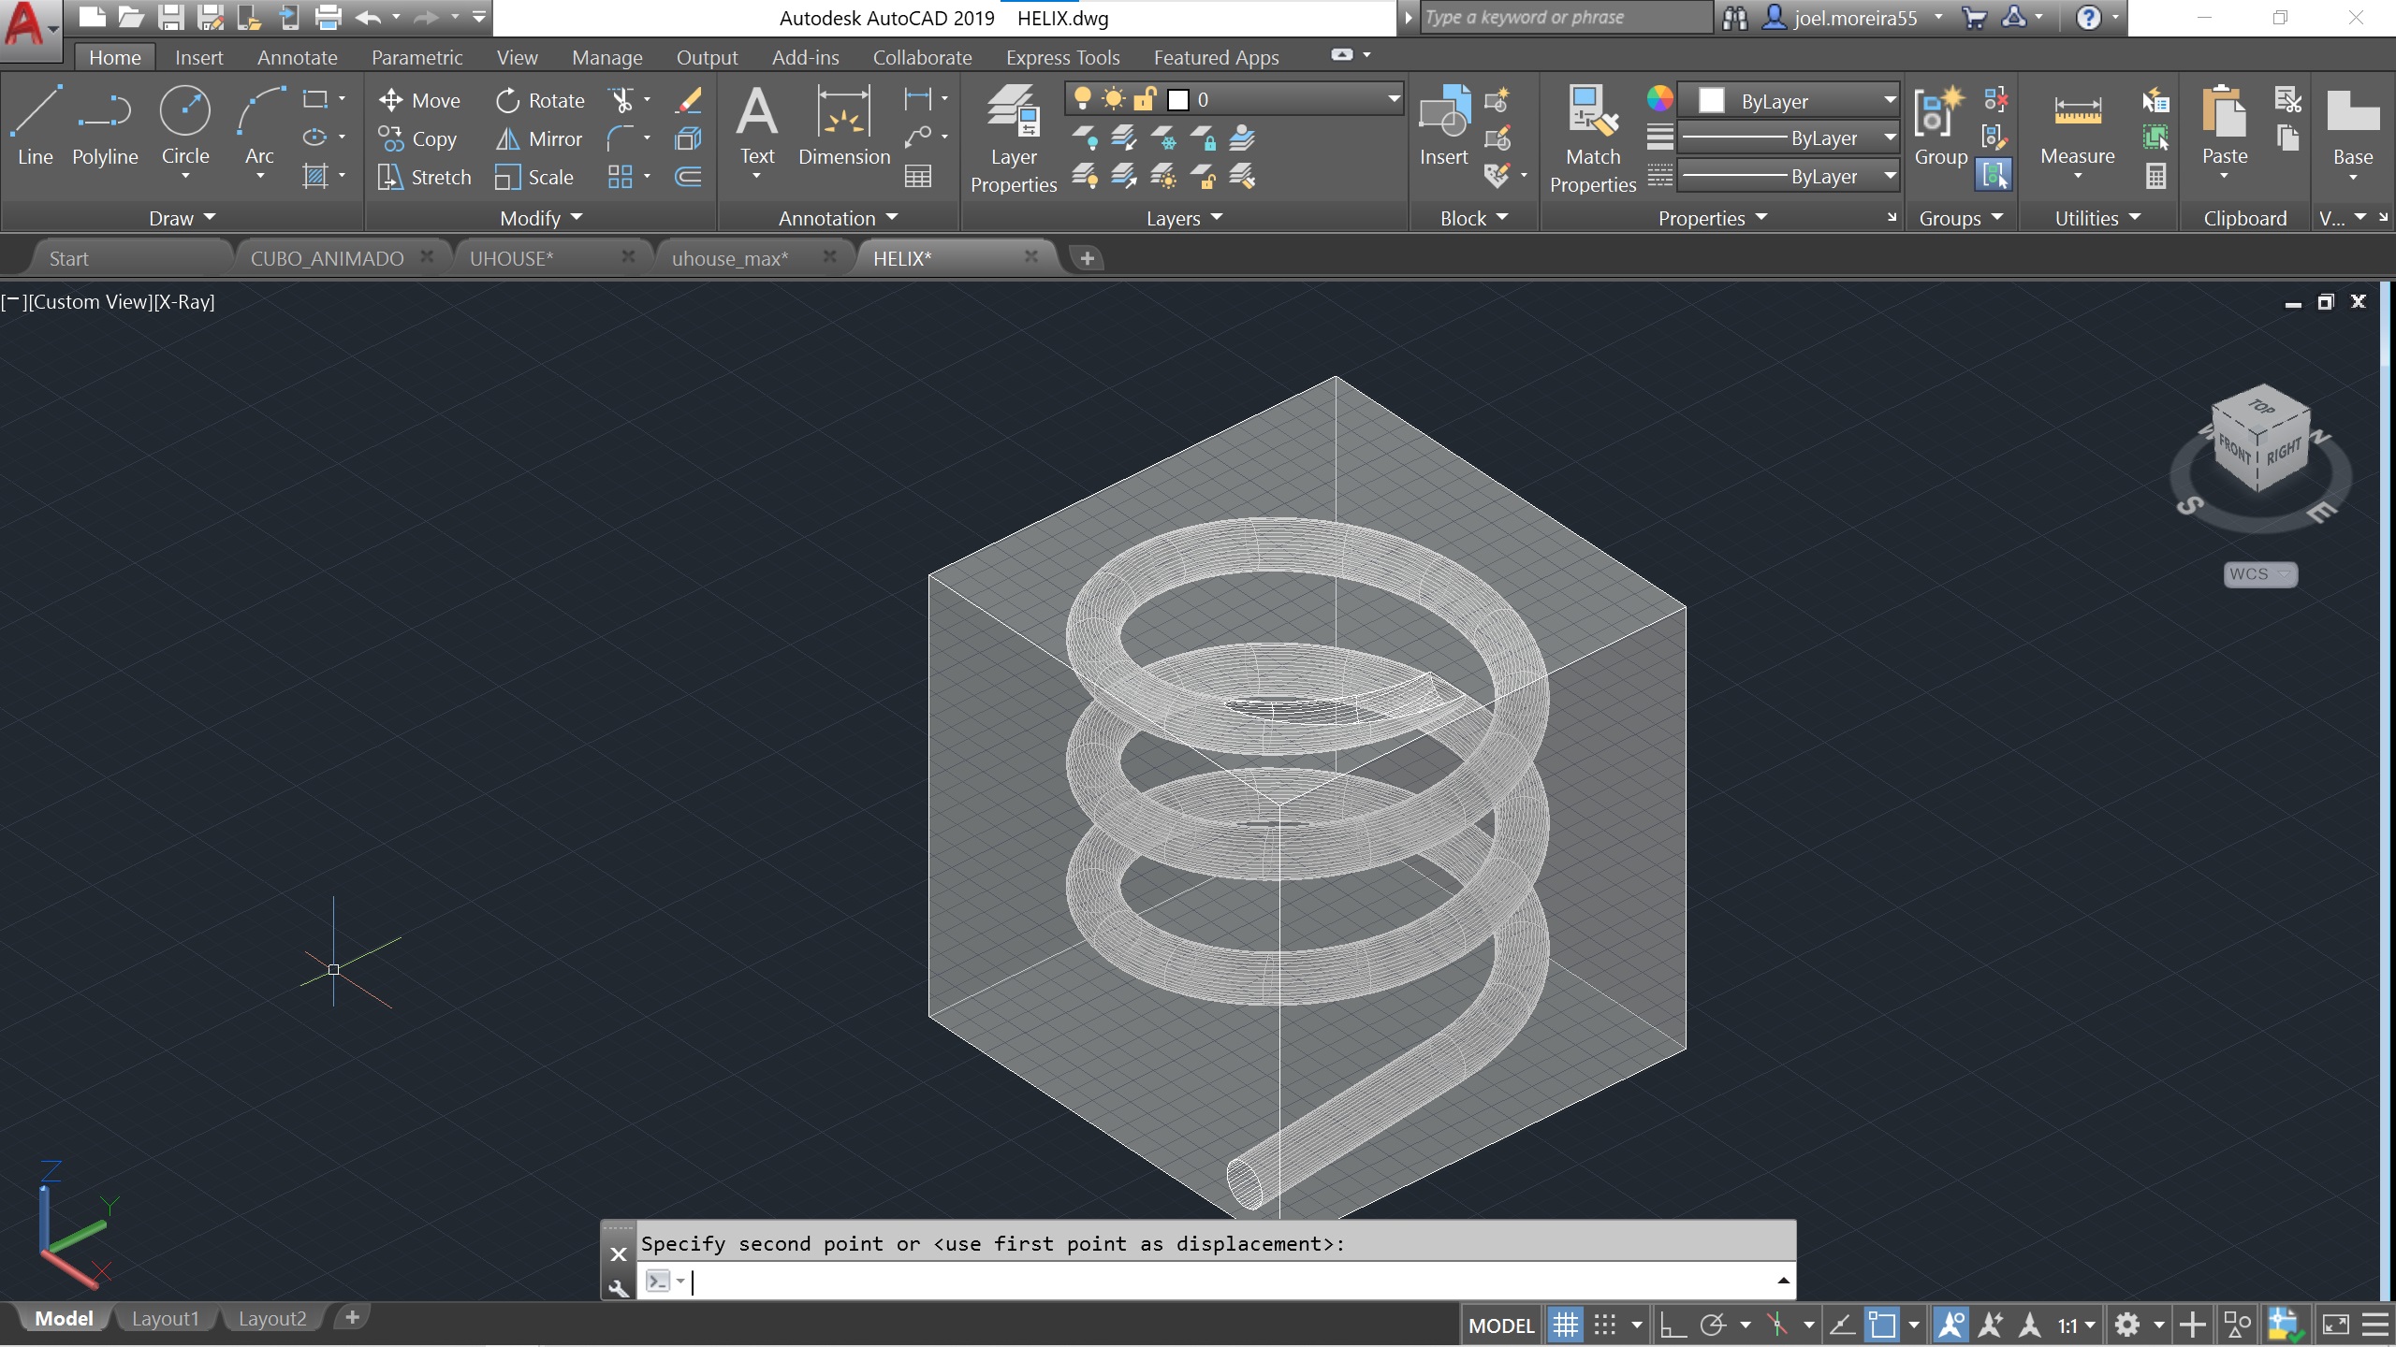Open the Layer Properties manager
Screen dimensions: 2396x1347
1014,138
